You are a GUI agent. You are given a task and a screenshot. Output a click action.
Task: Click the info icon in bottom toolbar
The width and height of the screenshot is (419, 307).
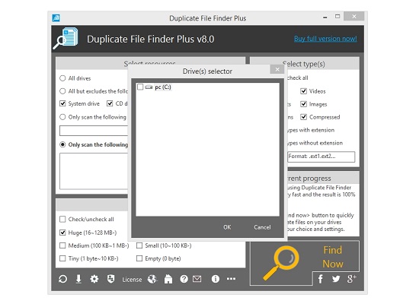tap(216, 279)
